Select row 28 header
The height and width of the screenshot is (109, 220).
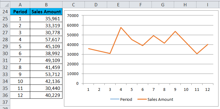pyautogui.click(x=5, y=40)
